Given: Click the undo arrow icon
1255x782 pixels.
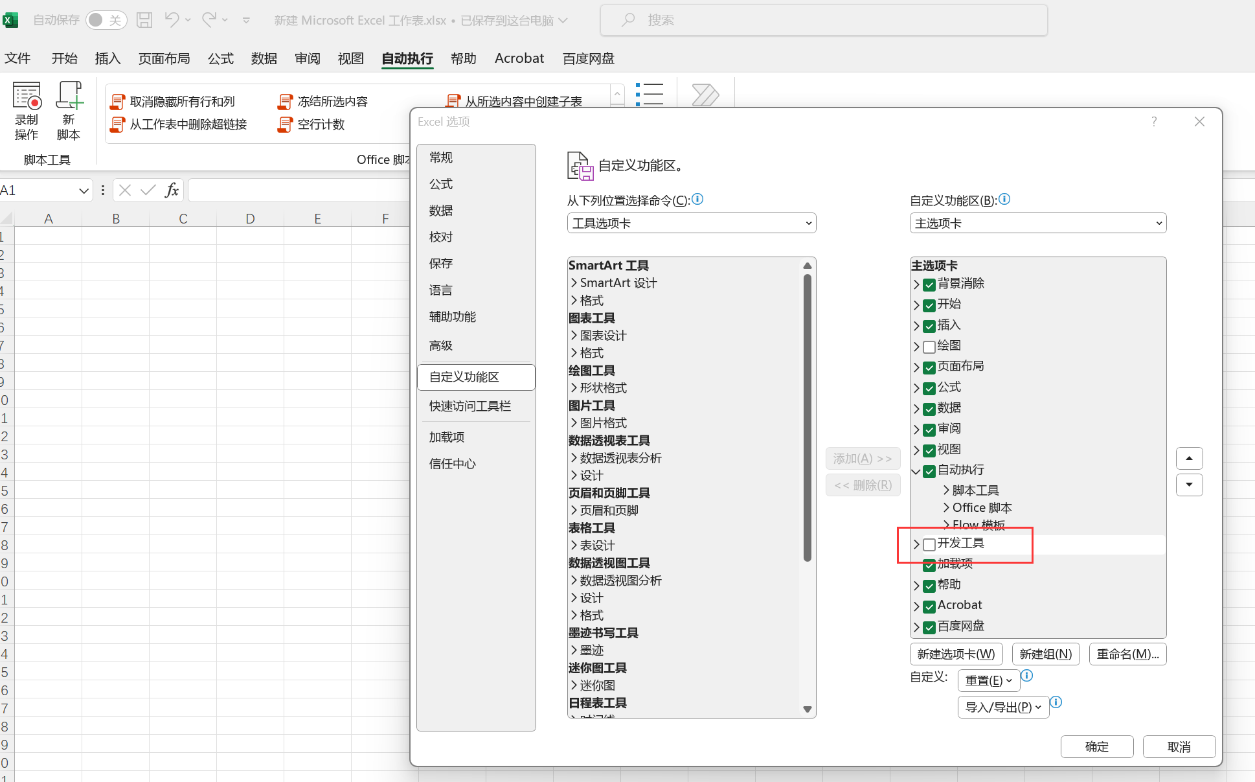Looking at the screenshot, I should coord(172,20).
